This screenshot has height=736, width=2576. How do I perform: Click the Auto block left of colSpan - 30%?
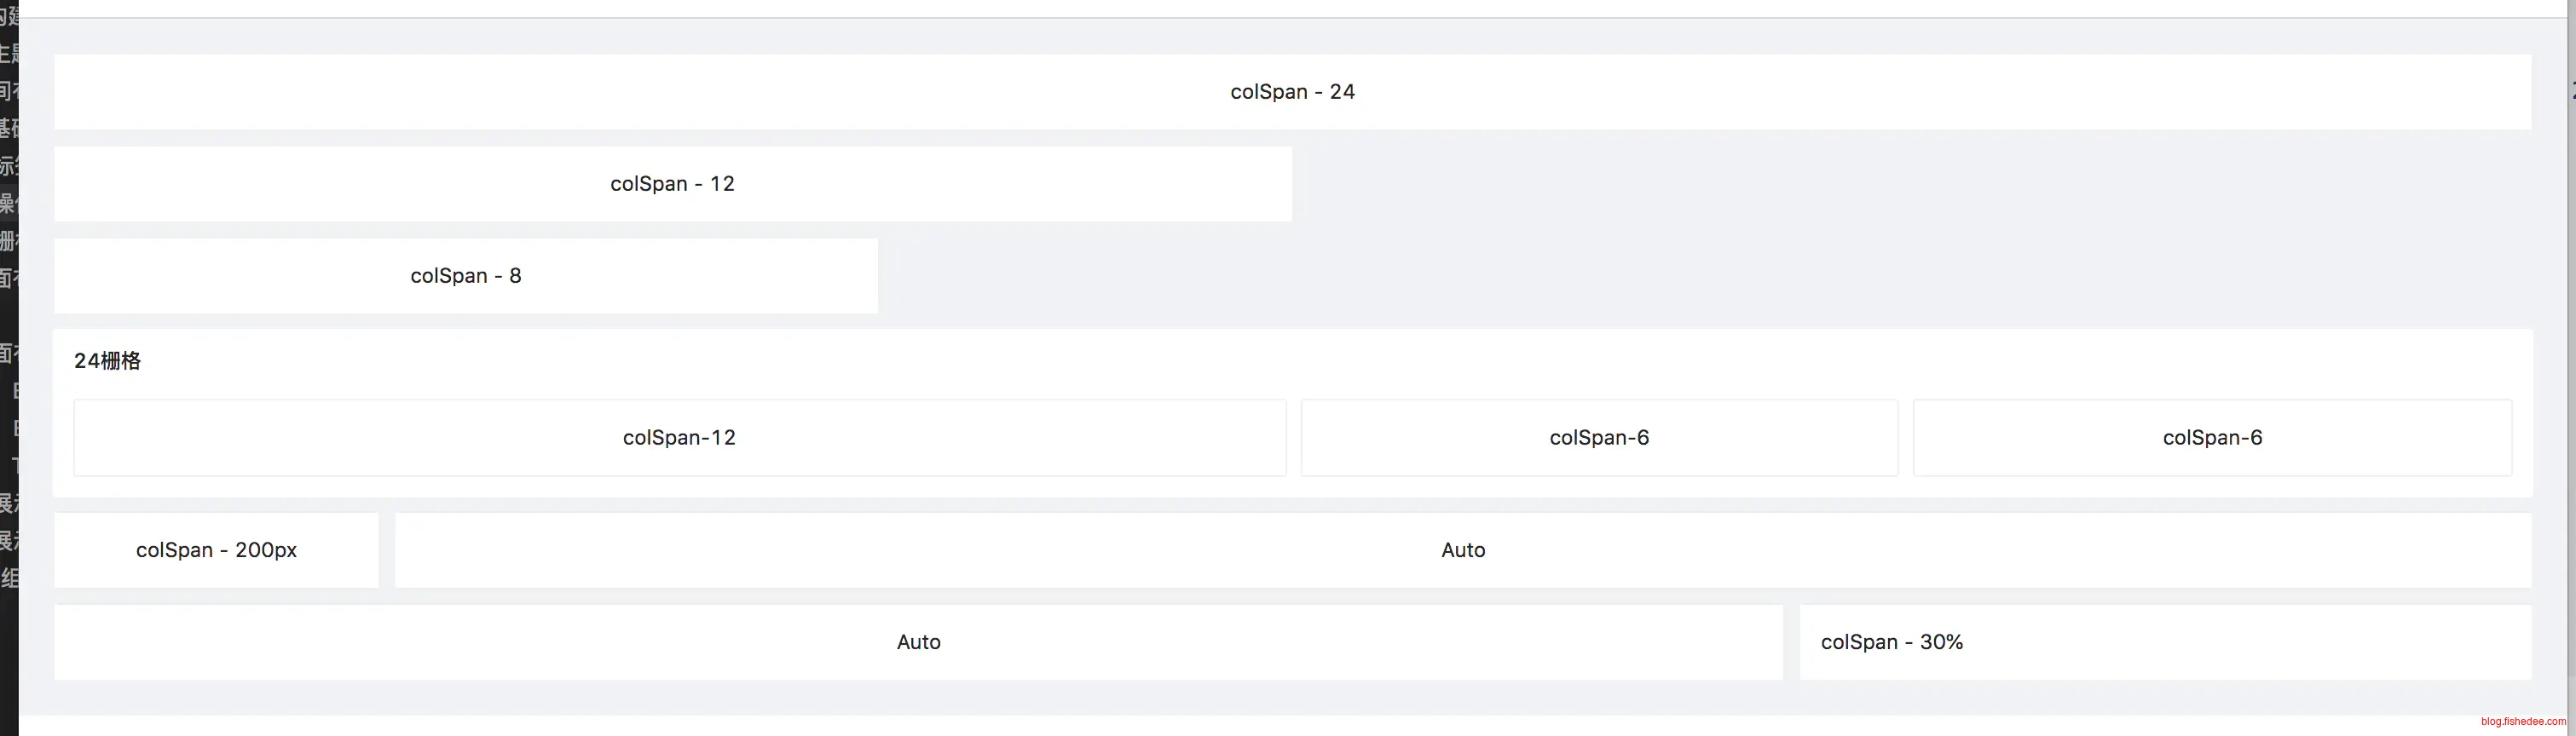pos(918,642)
